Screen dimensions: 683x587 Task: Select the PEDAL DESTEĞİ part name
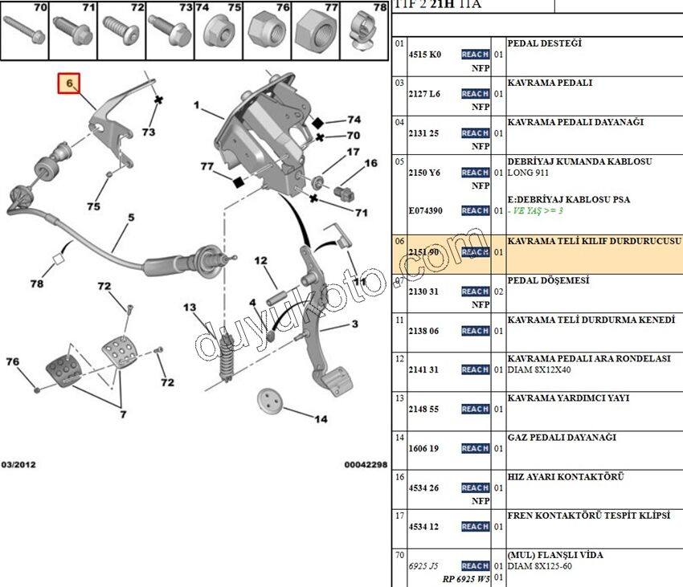544,43
